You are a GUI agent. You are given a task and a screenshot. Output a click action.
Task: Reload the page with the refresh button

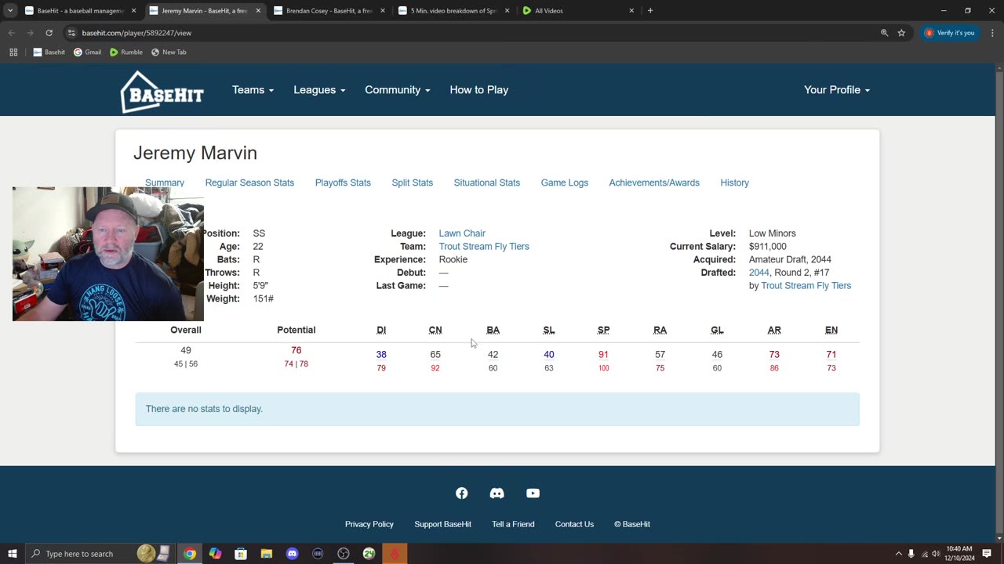(49, 33)
